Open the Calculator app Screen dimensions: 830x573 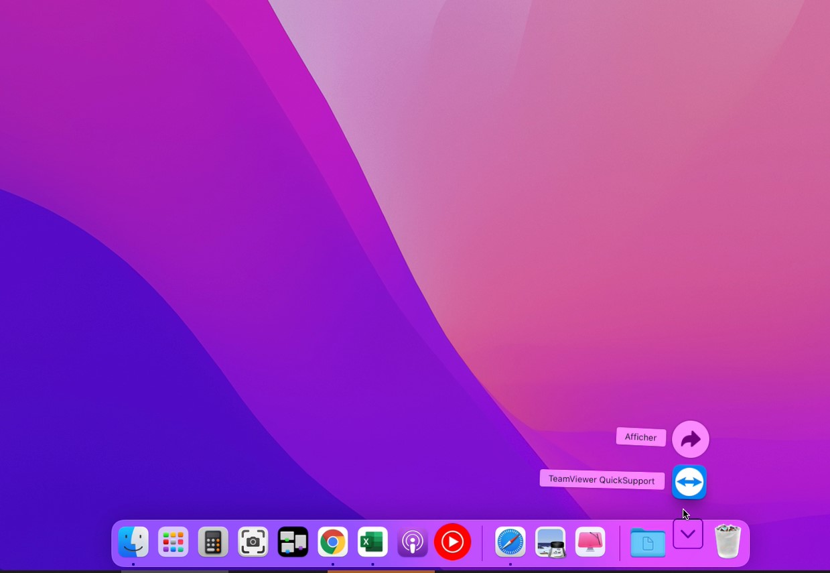coord(213,542)
